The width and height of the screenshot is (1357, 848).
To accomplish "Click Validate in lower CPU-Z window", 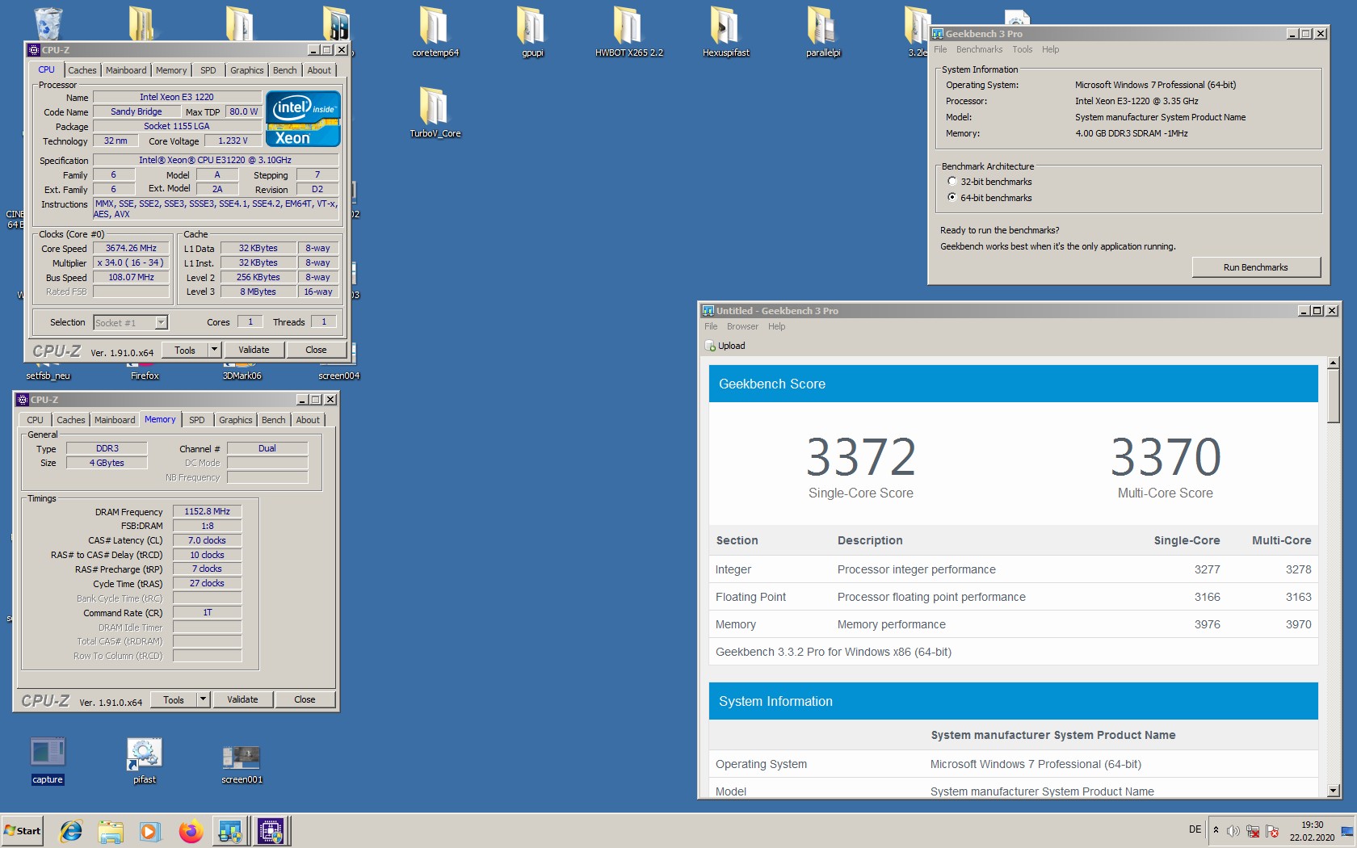I will pyautogui.click(x=242, y=699).
